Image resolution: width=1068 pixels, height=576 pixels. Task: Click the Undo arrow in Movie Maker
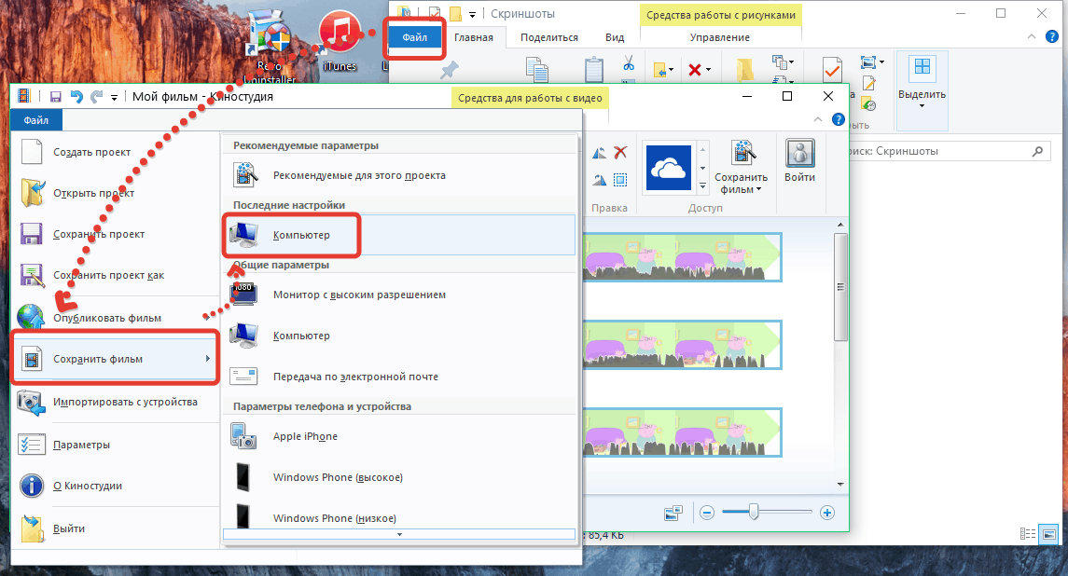click(76, 97)
